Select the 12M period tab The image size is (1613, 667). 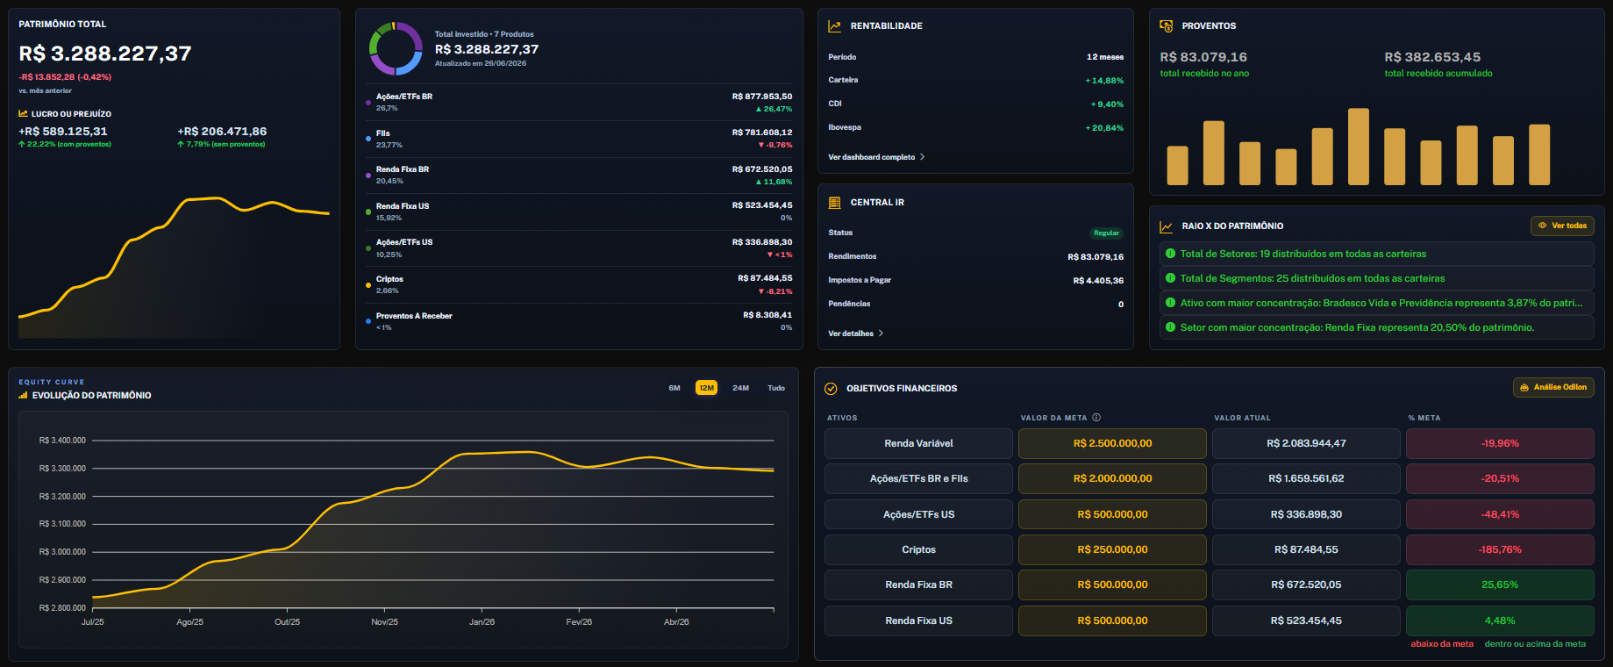tap(706, 388)
